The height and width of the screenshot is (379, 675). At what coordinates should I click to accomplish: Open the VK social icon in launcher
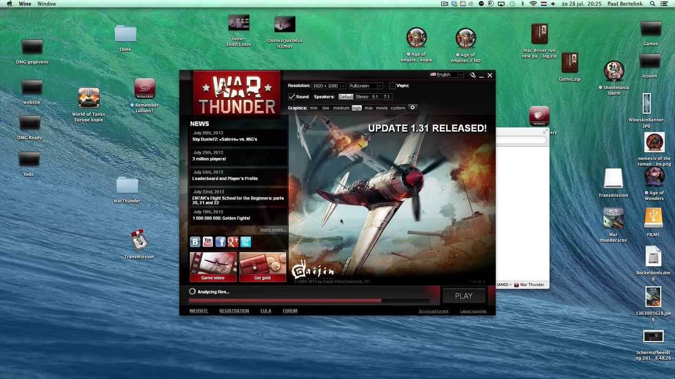click(x=195, y=242)
